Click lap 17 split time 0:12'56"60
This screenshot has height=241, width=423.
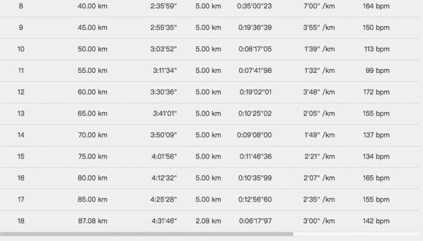pyautogui.click(x=255, y=199)
